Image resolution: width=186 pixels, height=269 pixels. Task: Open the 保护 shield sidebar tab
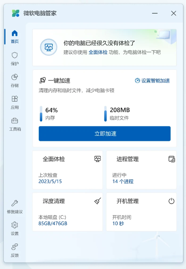pyautogui.click(x=14, y=59)
